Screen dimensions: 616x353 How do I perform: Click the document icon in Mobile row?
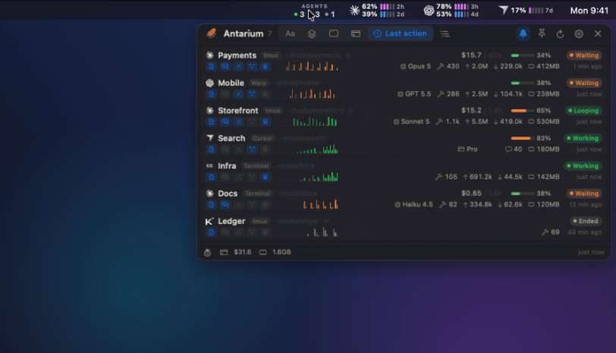212,94
